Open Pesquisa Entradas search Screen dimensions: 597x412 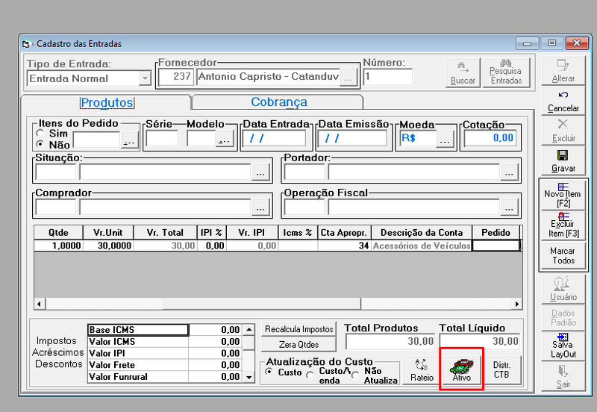[x=506, y=73]
